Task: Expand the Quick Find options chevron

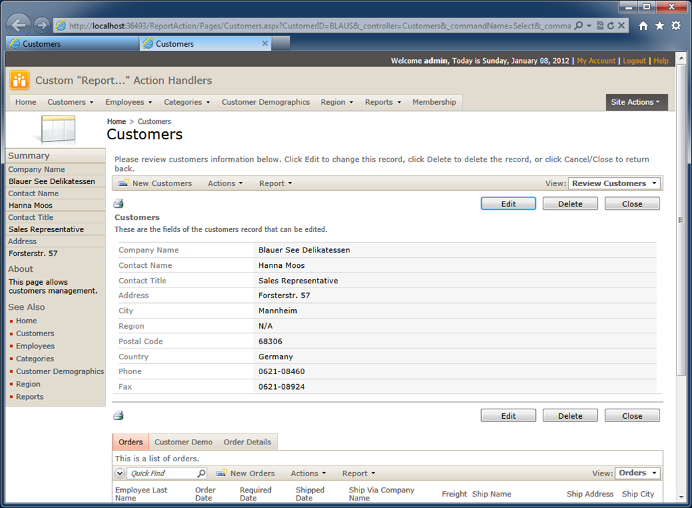Action: pos(120,473)
